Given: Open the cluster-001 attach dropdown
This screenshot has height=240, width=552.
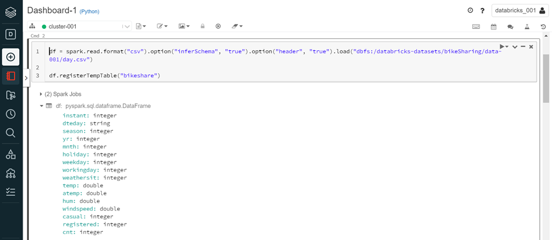Looking at the screenshot, I should click(80, 27).
